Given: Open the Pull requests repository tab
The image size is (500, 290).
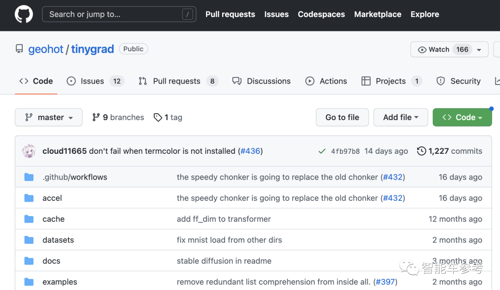Looking at the screenshot, I should point(176,81).
